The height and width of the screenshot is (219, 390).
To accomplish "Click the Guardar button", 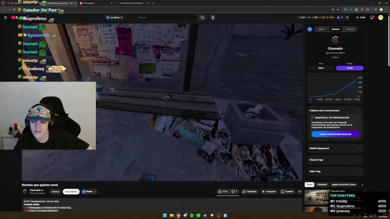I will pos(287,192).
